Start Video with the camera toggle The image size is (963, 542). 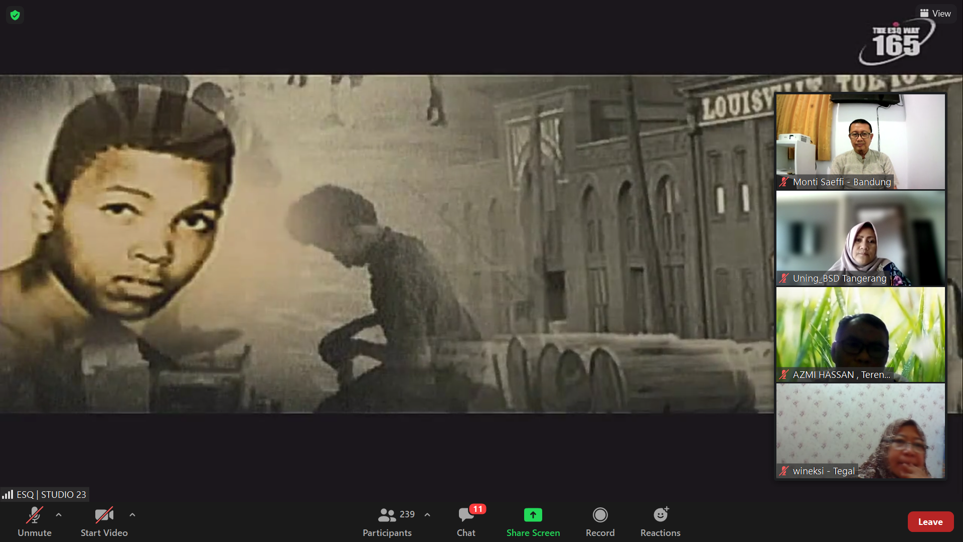pos(104,515)
